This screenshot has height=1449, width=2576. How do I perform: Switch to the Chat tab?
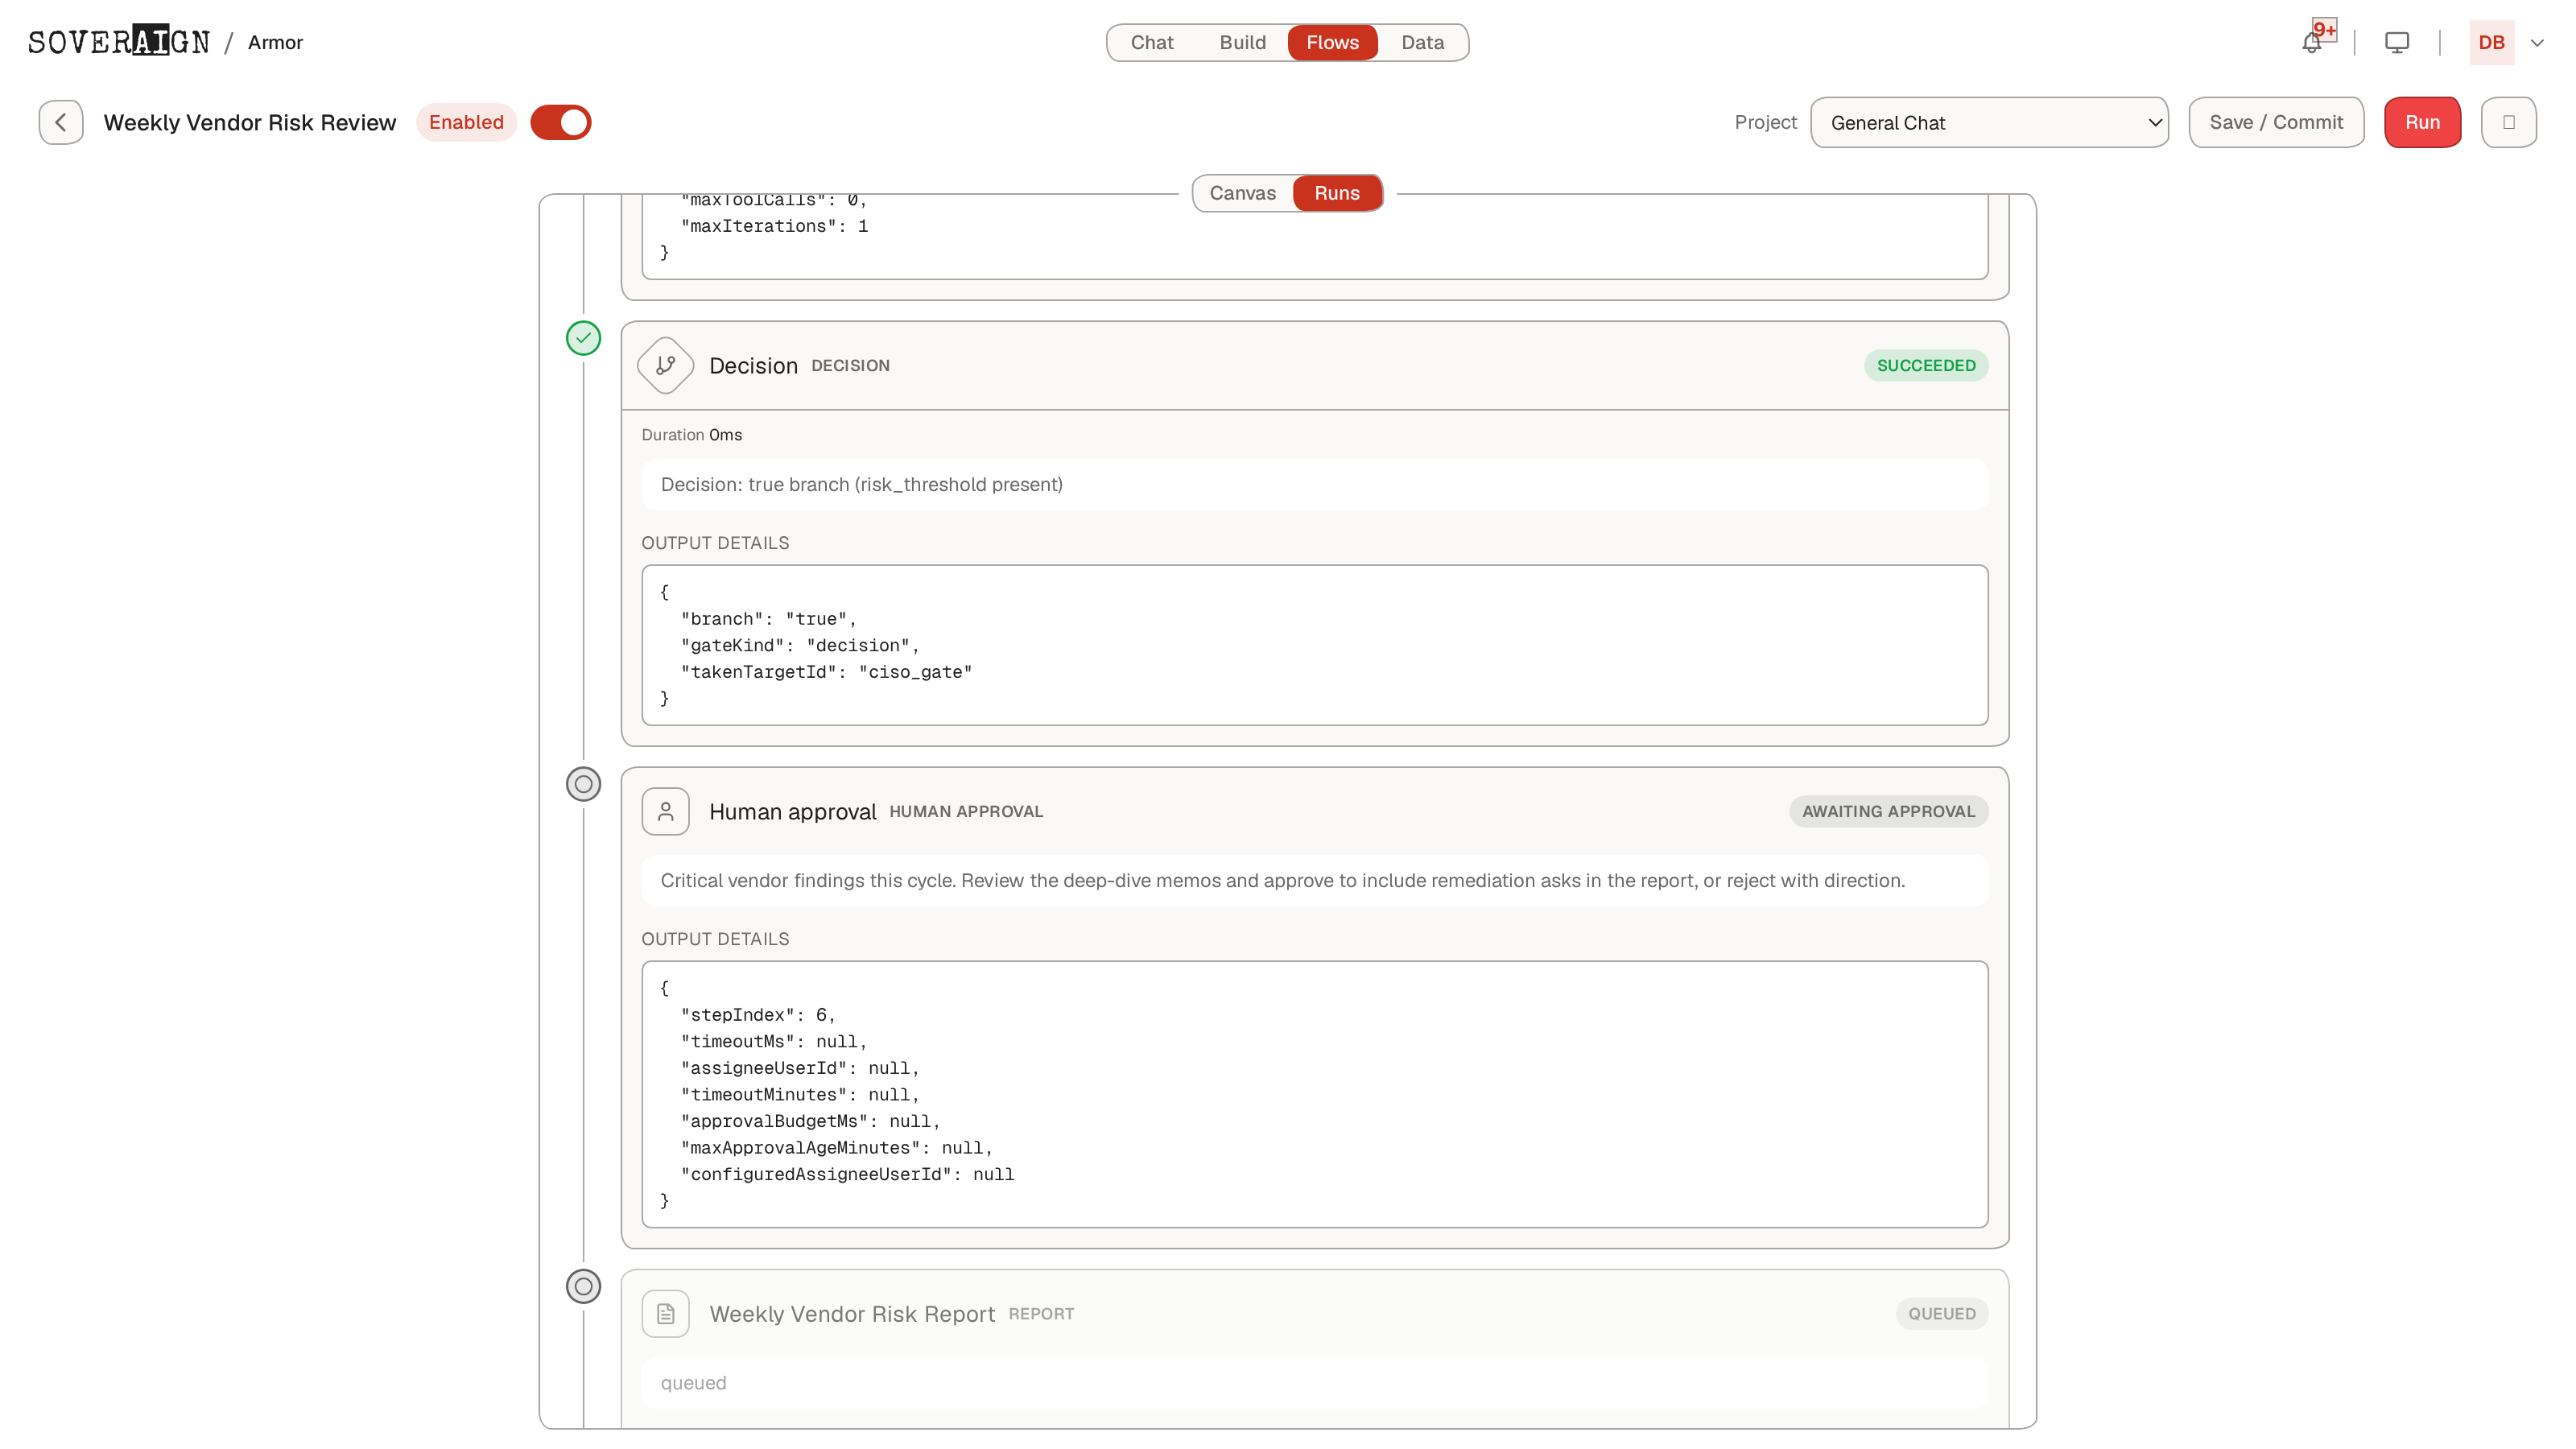[x=1151, y=42]
